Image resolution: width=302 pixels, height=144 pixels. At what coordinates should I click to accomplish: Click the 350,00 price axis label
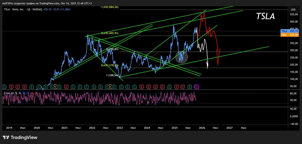point(294,43)
